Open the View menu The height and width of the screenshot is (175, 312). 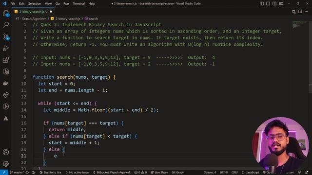(x=48, y=3)
